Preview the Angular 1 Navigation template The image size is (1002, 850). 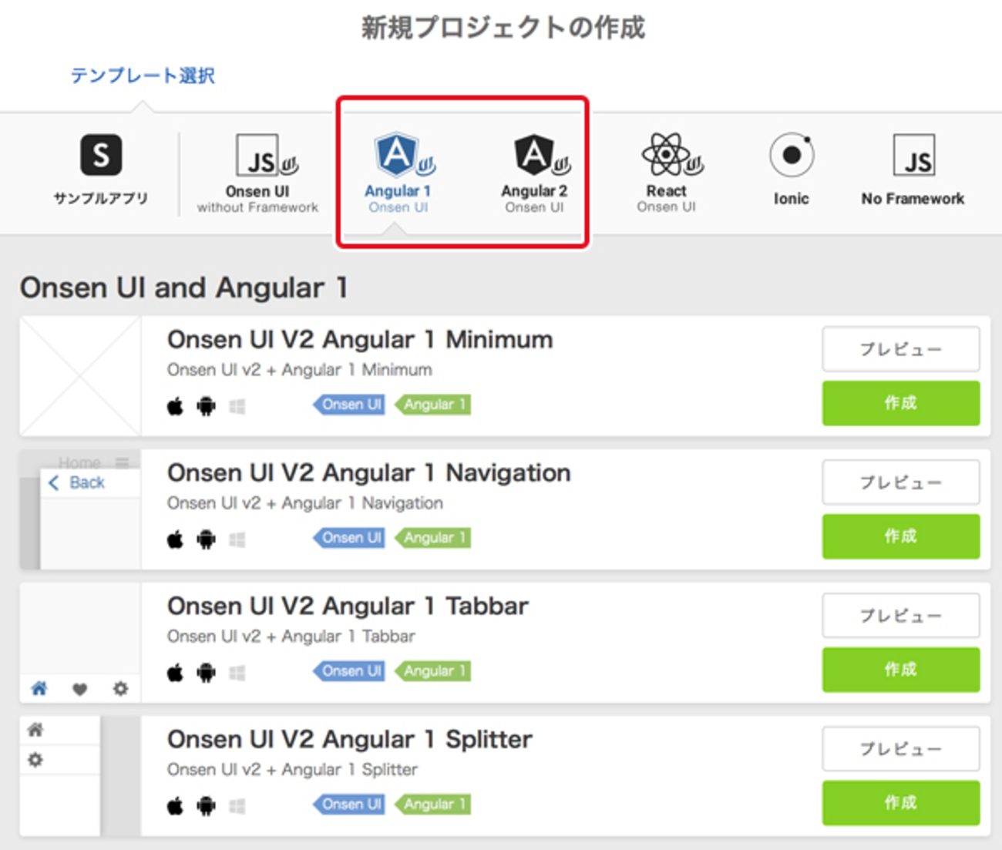click(900, 482)
